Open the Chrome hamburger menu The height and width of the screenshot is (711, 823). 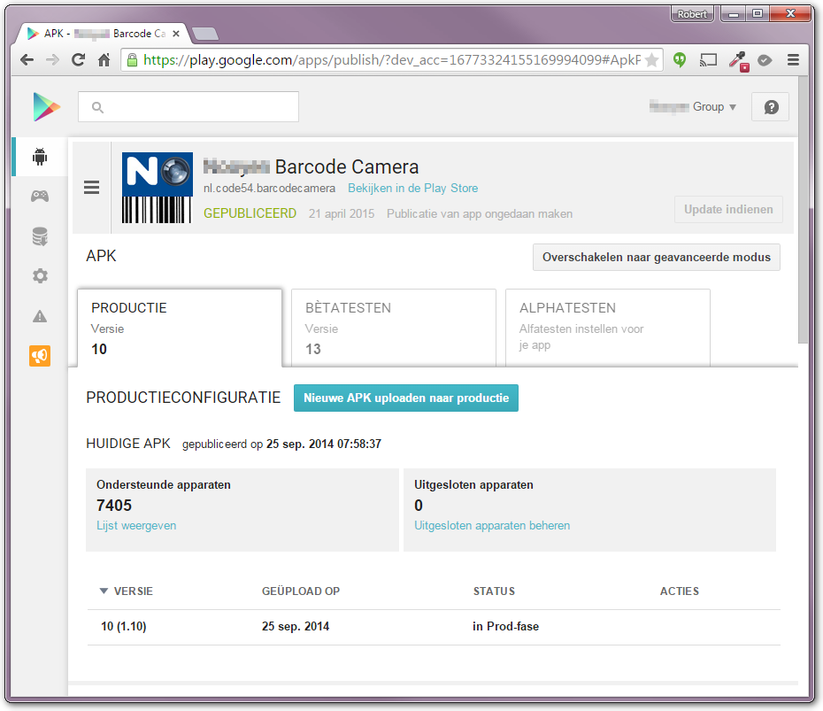(x=793, y=60)
